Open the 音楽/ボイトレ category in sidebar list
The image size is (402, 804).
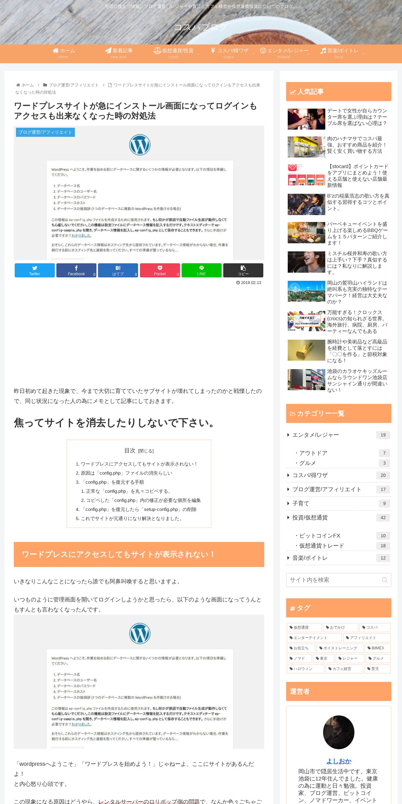tap(339, 558)
